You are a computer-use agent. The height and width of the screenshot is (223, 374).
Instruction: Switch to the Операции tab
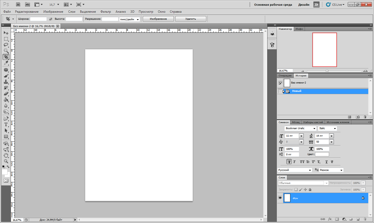point(285,76)
